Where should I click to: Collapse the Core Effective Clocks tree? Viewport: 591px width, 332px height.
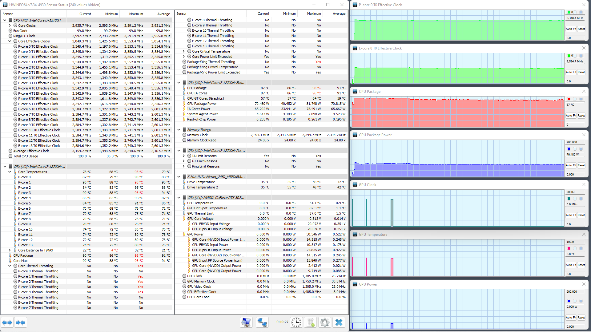point(10,41)
